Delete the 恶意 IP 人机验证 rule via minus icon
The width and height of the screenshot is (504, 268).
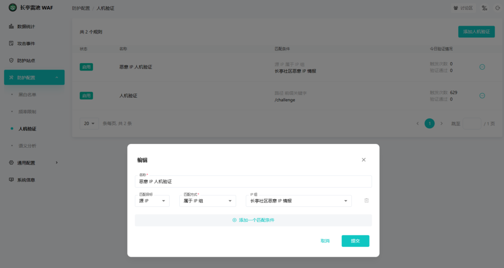482,67
